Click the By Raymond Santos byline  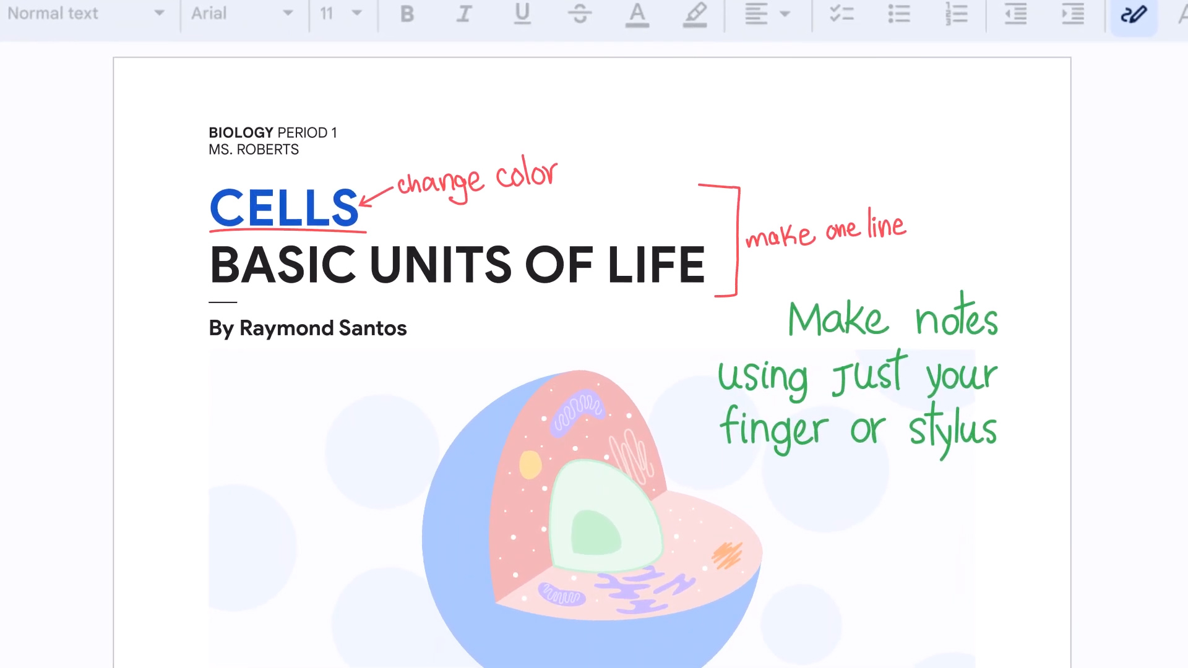coord(308,328)
